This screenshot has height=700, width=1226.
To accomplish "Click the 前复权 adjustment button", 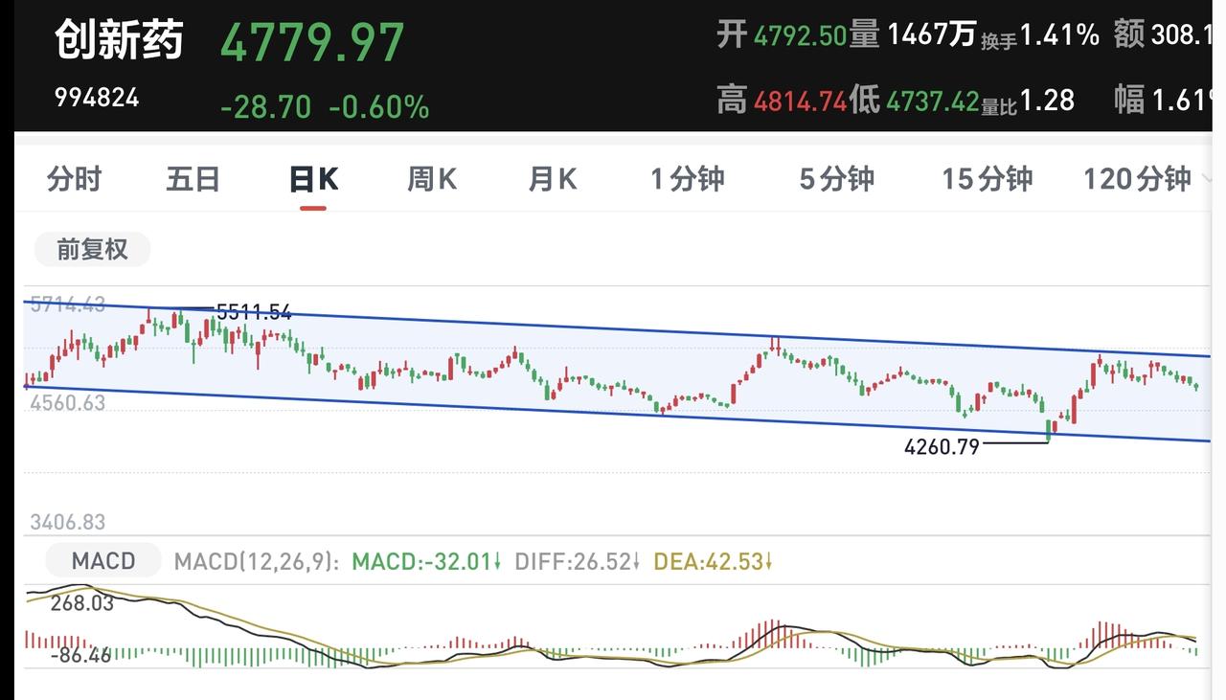I will tap(92, 250).
